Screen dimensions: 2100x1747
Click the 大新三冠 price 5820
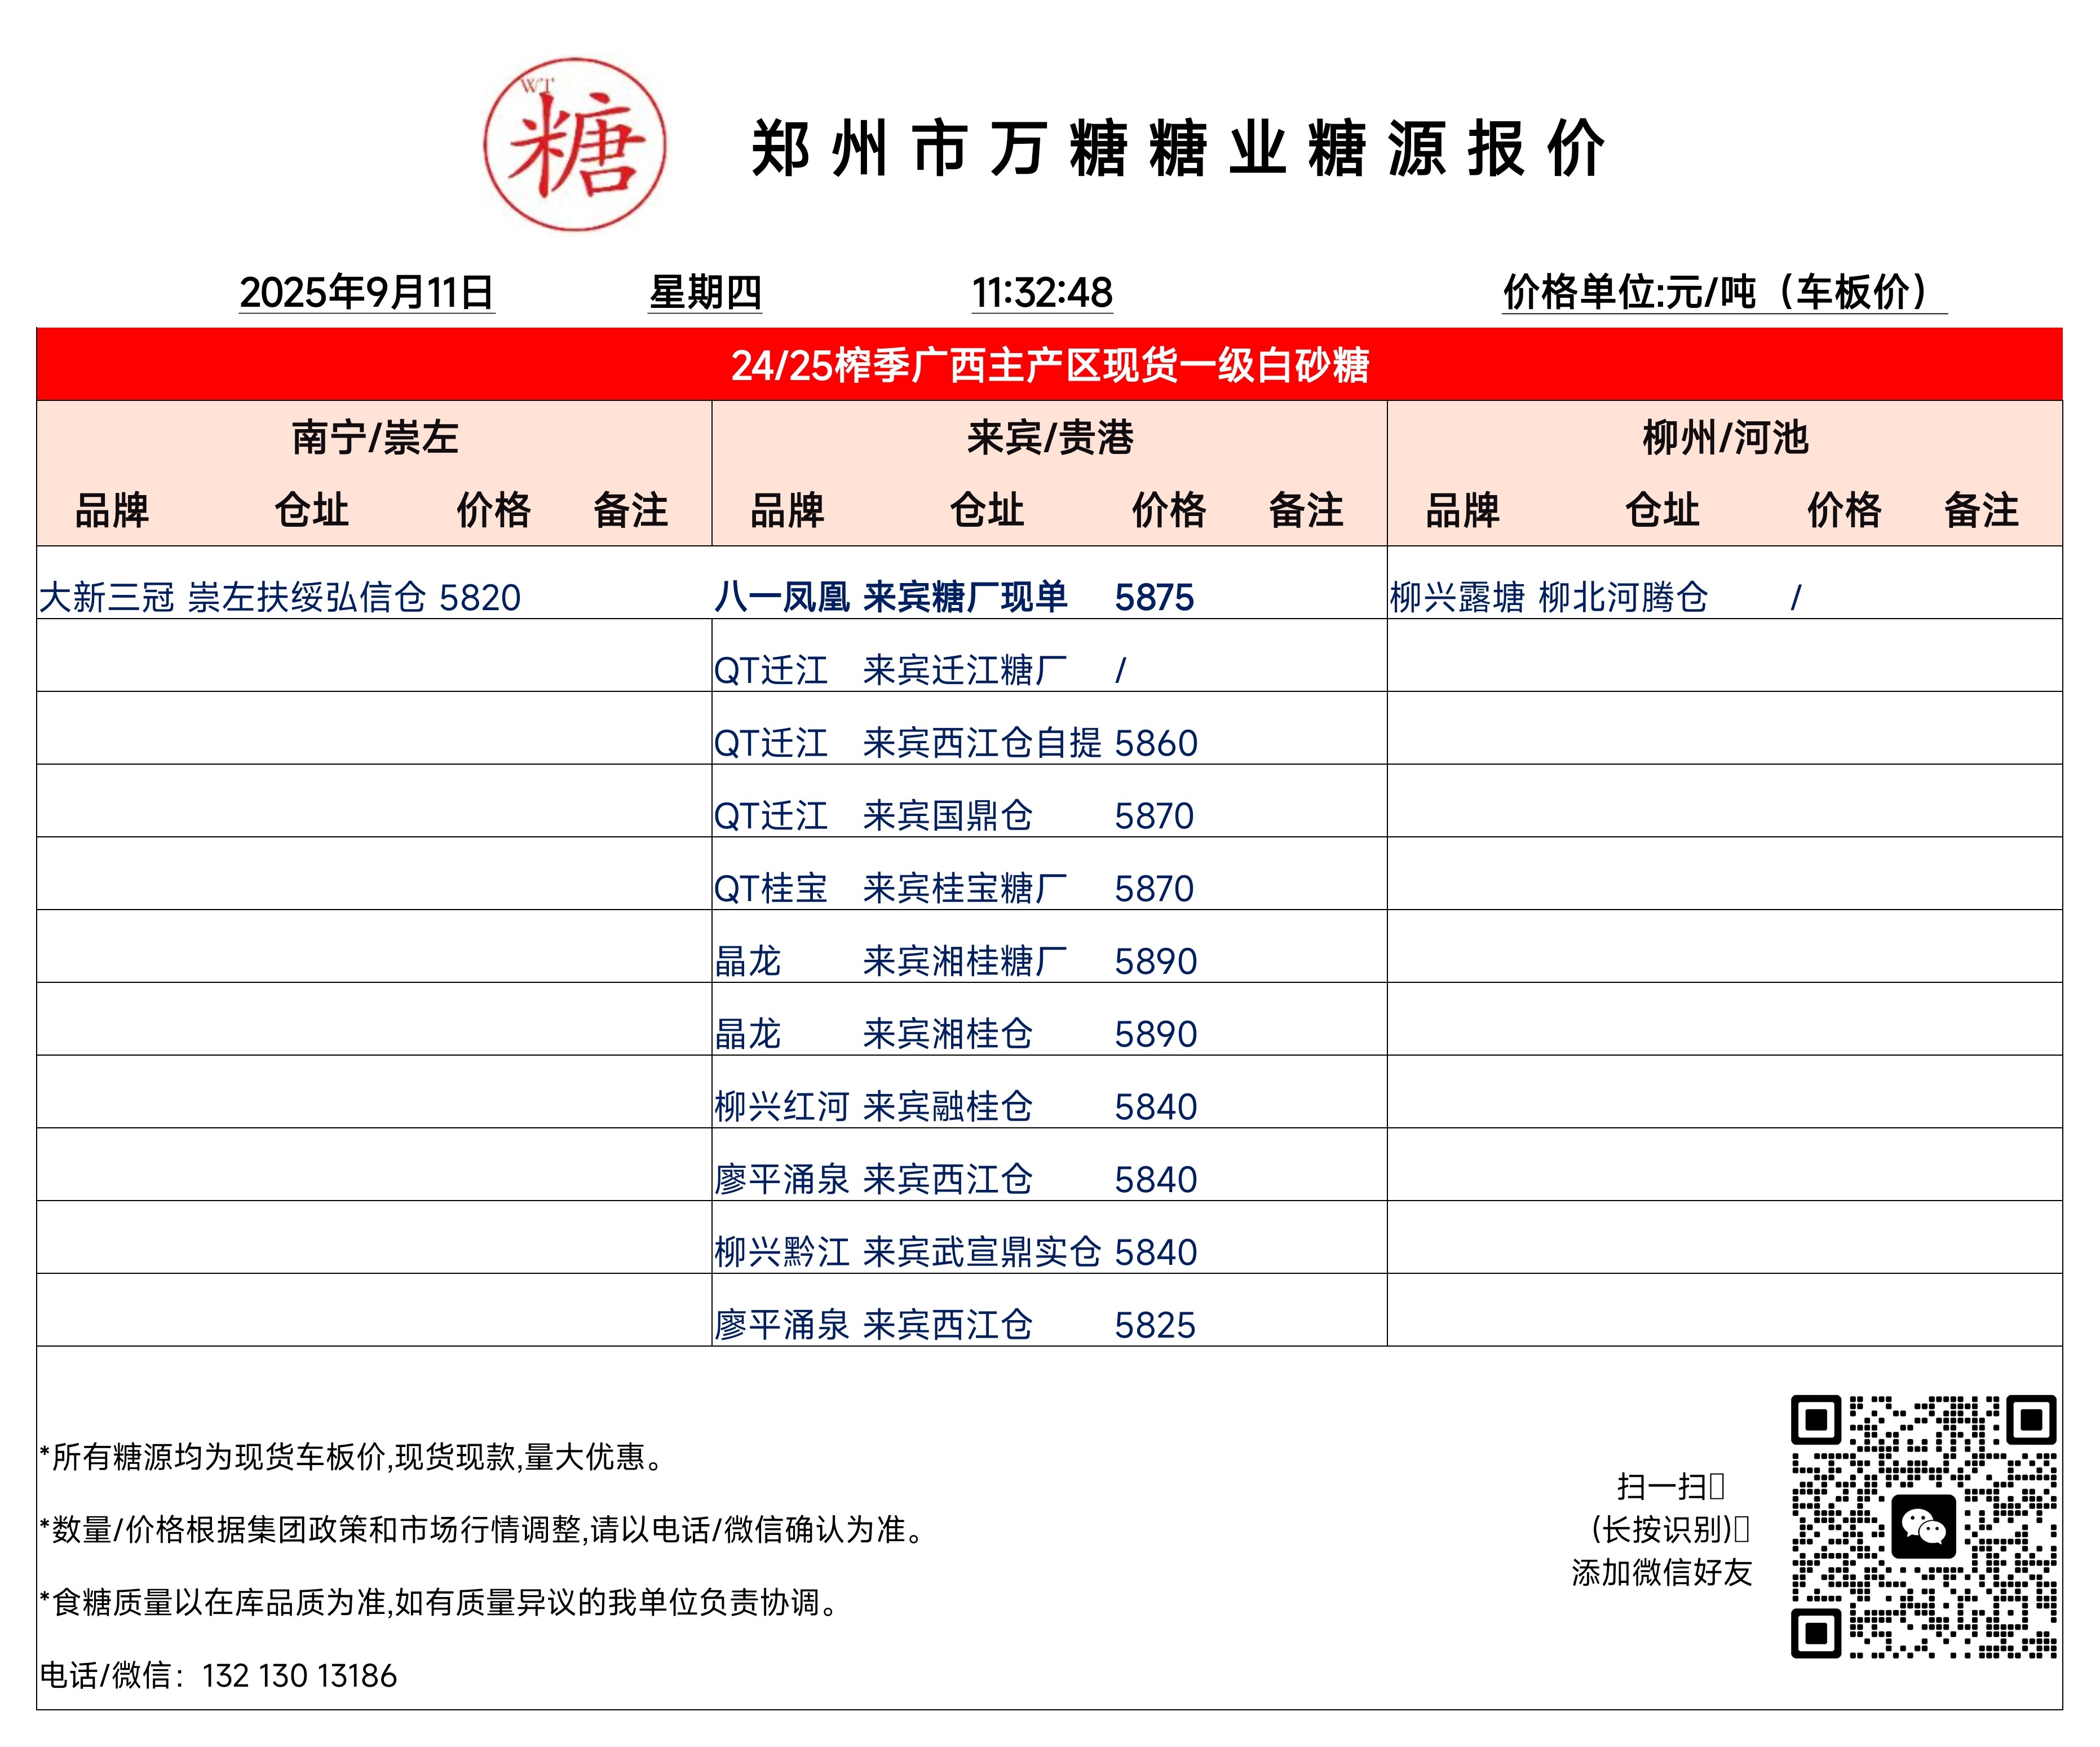click(480, 598)
